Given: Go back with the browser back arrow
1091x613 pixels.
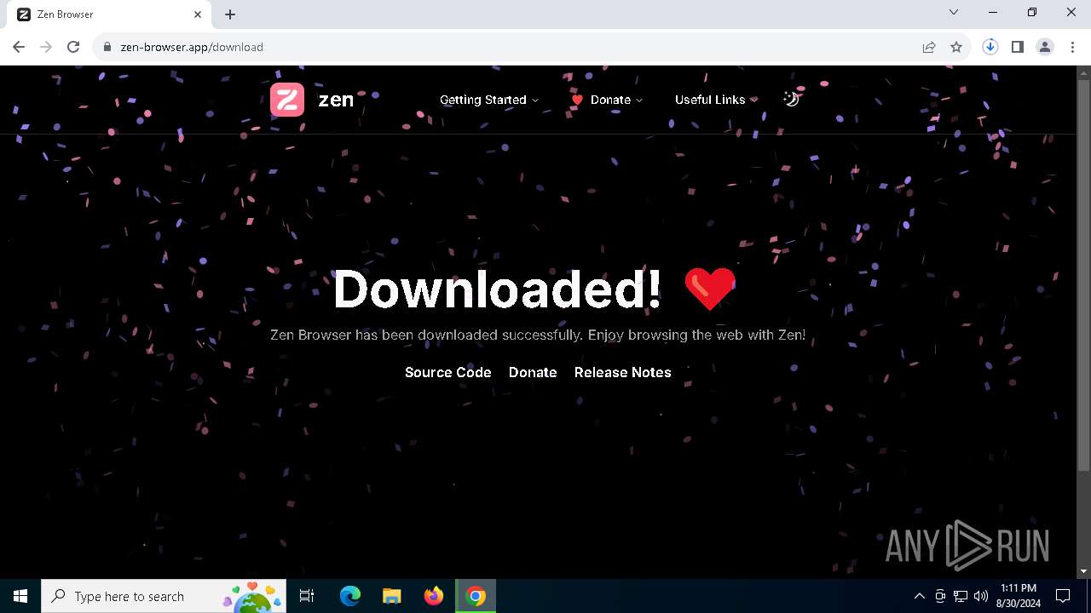Looking at the screenshot, I should coord(19,47).
